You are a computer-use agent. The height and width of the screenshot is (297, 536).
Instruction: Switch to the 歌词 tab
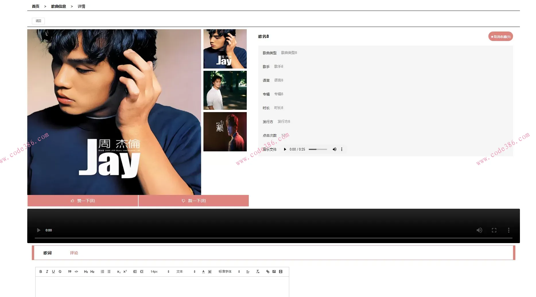48,253
